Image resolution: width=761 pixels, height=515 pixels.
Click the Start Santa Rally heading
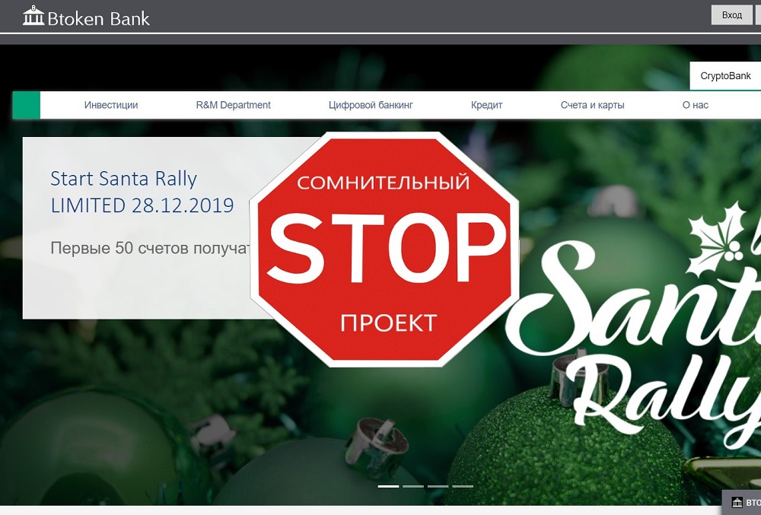124,179
